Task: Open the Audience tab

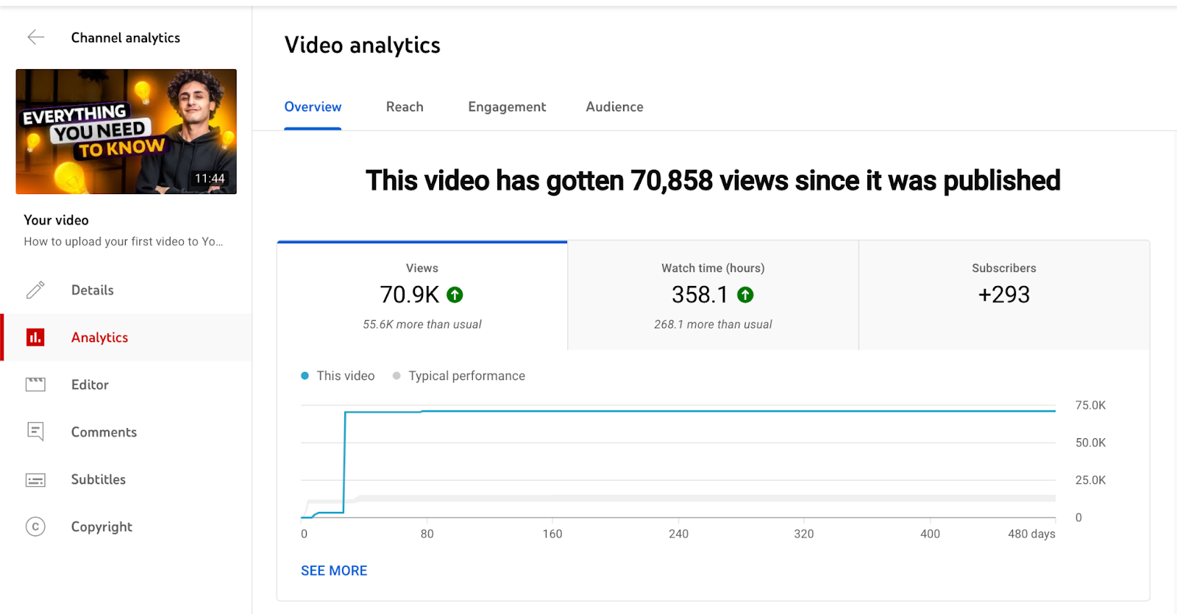Action: (x=614, y=107)
